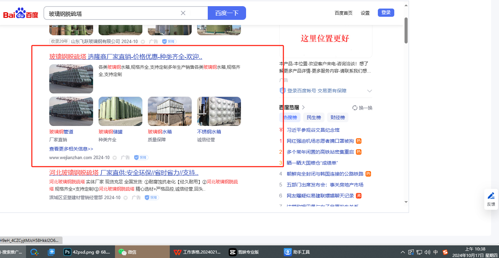Click the 百度一下 search button
Viewport: 499px width, 258px height.
click(227, 13)
